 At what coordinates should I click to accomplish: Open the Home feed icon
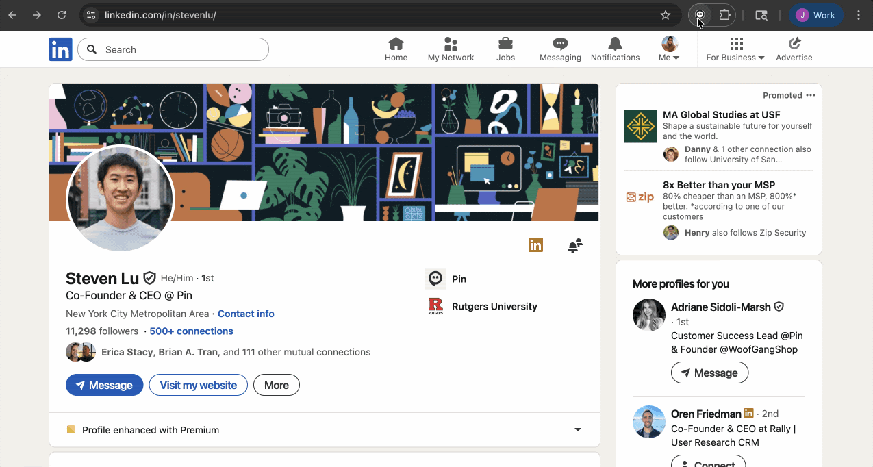tap(396, 49)
